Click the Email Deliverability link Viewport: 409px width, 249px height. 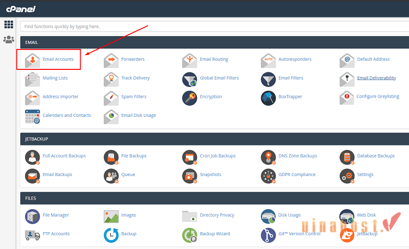click(376, 78)
